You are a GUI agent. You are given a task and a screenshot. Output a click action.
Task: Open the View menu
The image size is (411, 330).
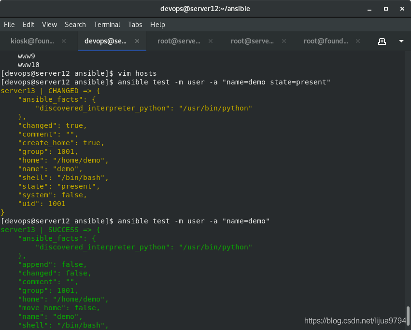coord(50,25)
